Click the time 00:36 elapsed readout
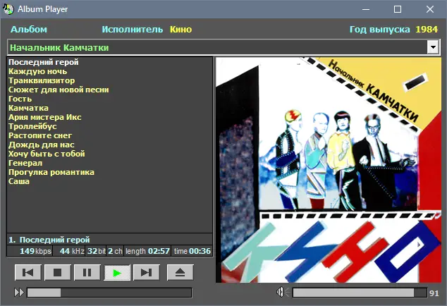The image size is (447, 306). coord(192,251)
